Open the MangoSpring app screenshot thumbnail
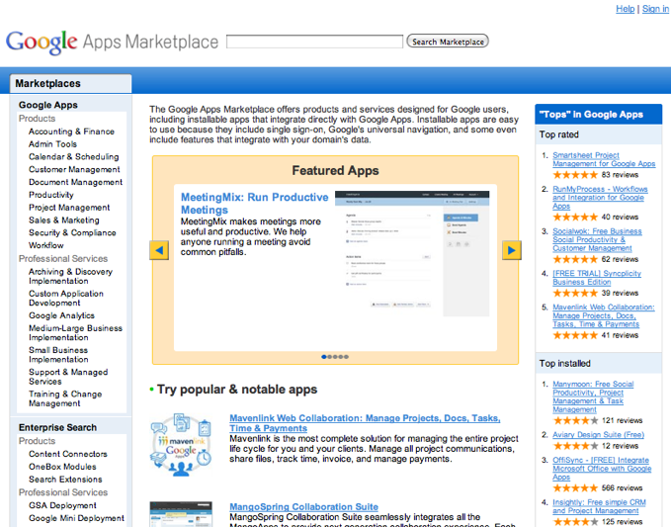 coord(181,514)
